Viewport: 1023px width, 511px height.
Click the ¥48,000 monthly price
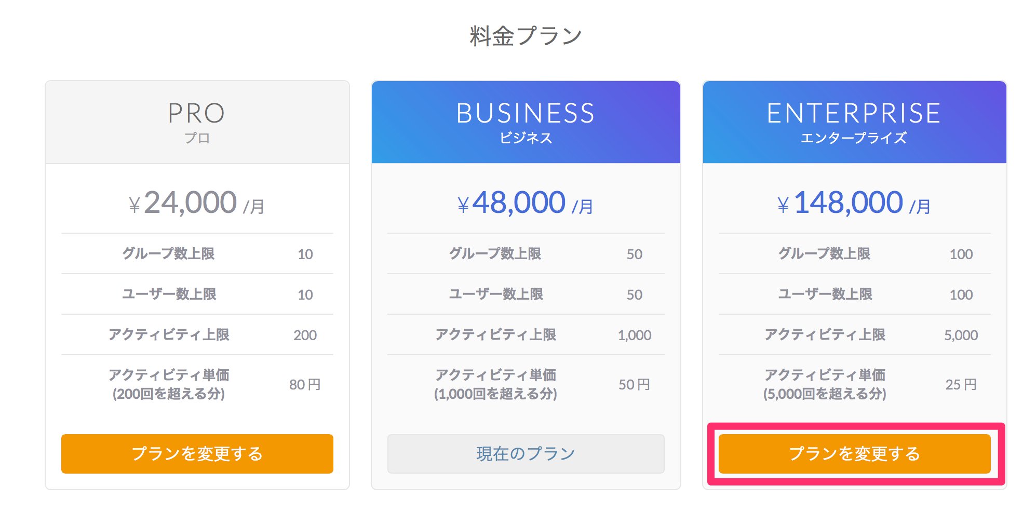[526, 203]
